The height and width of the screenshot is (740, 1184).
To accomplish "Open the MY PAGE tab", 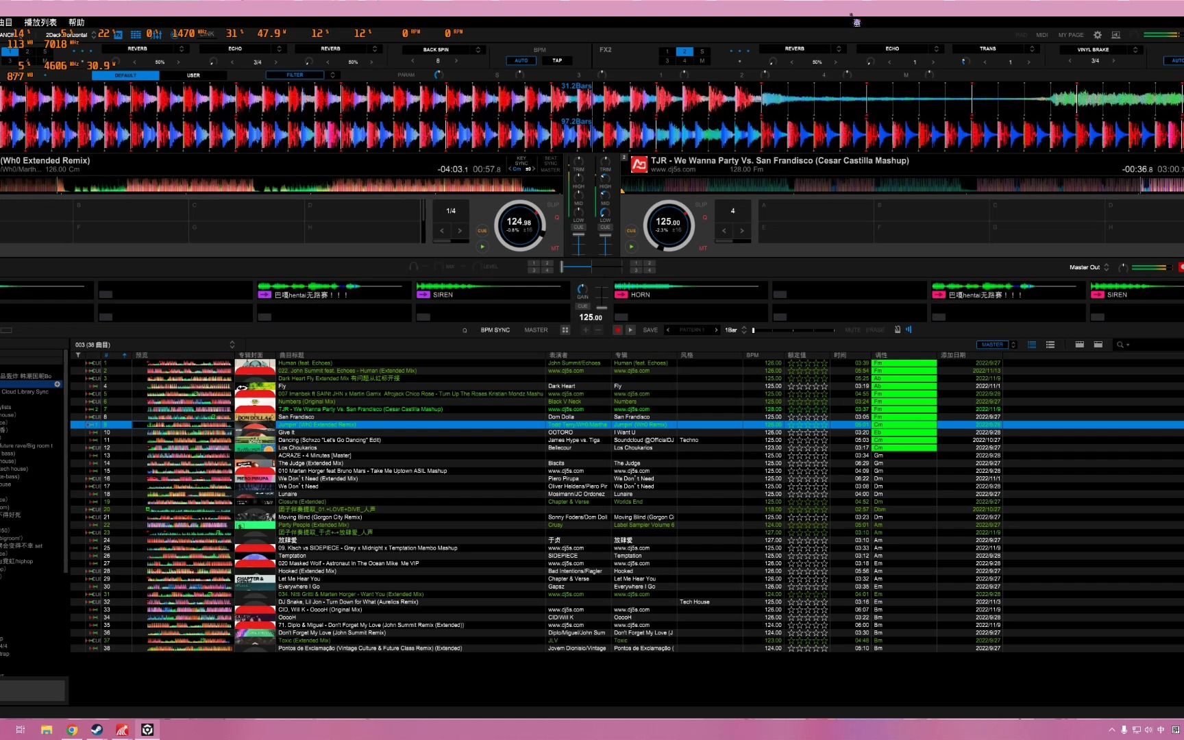I will coord(1071,35).
